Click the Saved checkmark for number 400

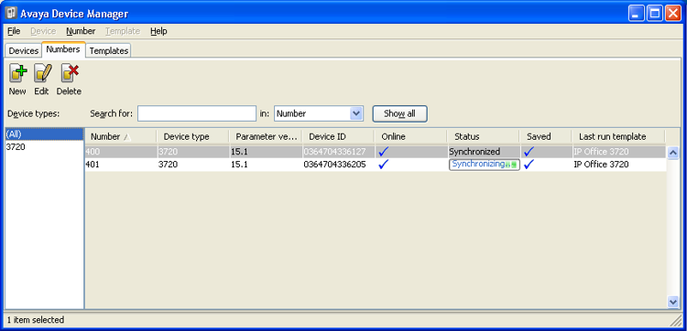coord(529,152)
